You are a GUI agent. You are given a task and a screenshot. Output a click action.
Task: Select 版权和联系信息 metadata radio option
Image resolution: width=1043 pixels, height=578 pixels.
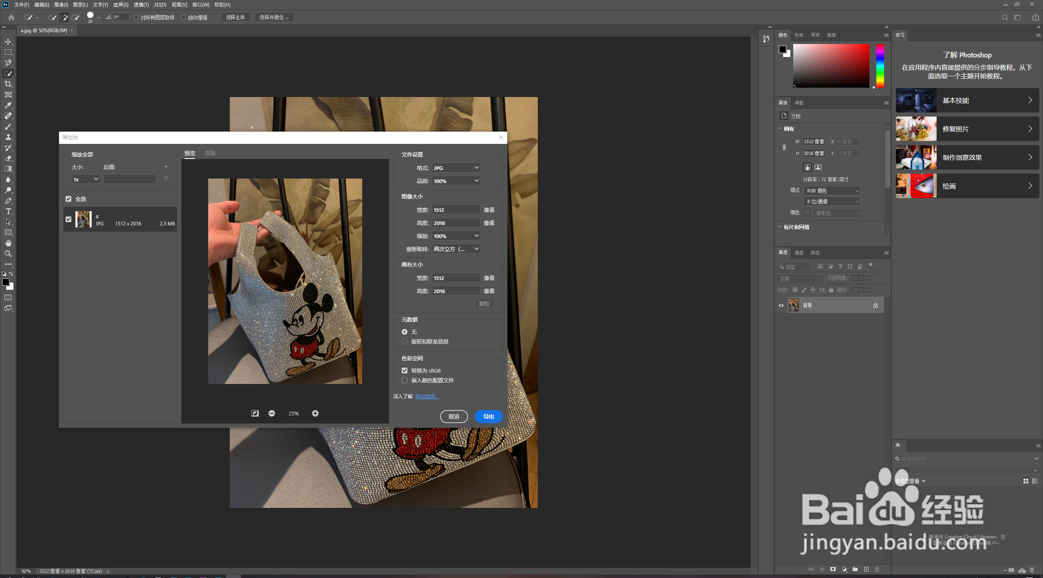tap(405, 342)
